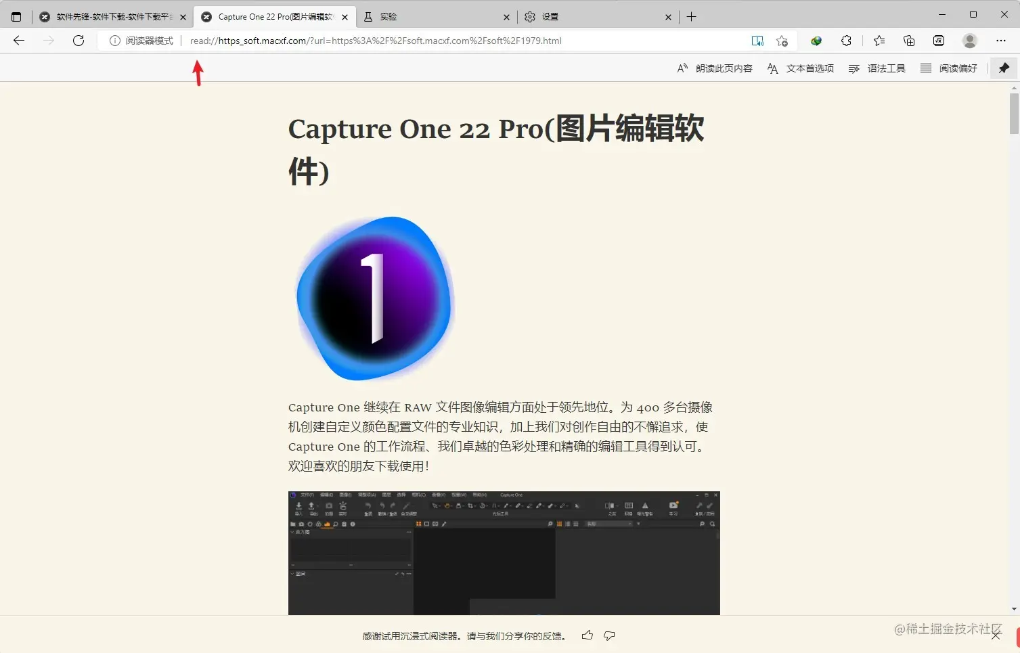Click the article title Capture One 22 Pro

pyautogui.click(x=496, y=150)
